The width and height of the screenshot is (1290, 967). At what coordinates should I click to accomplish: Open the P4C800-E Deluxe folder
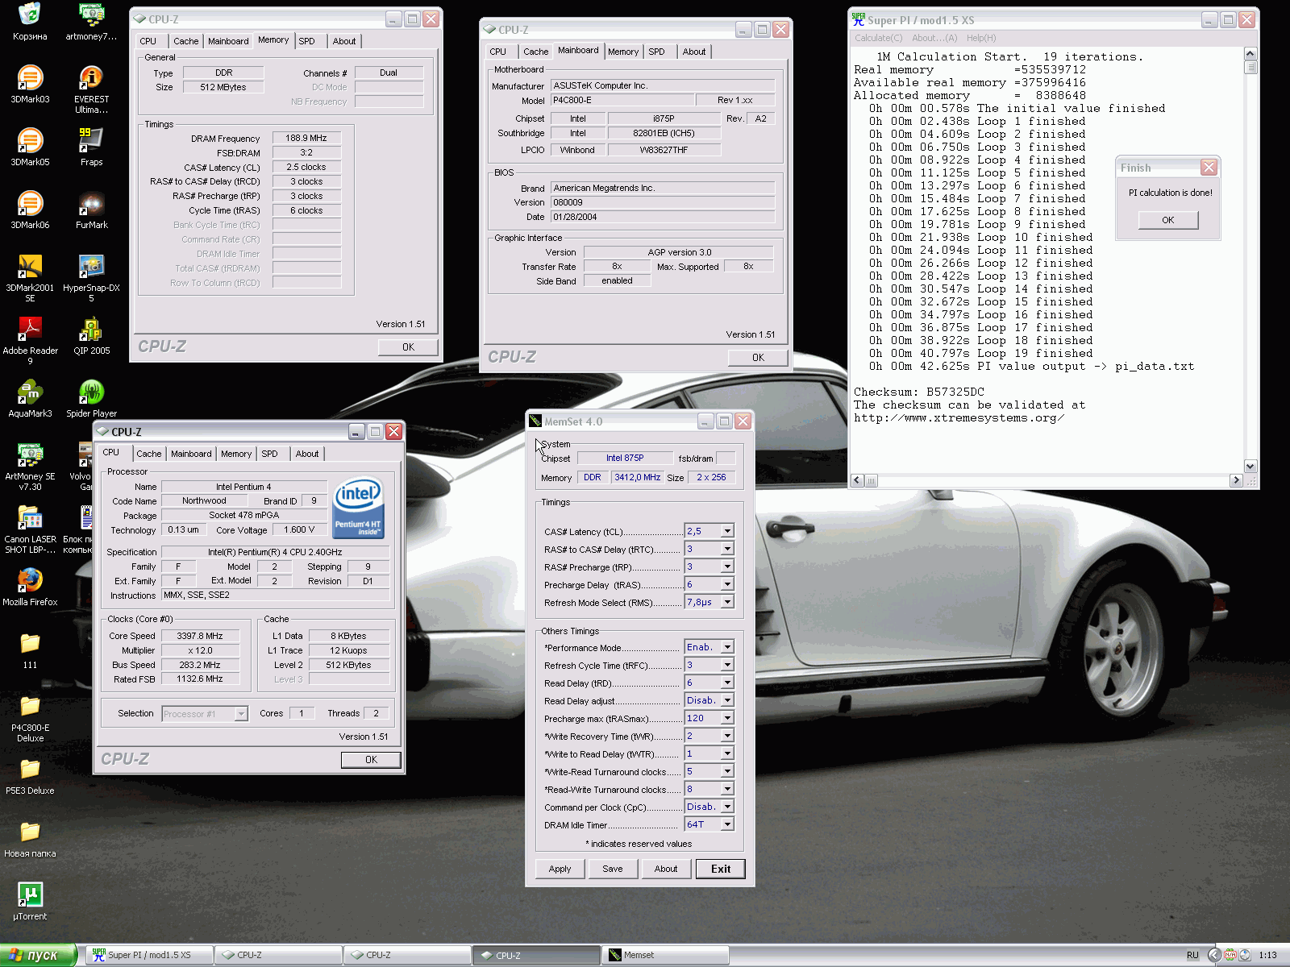[x=30, y=718]
